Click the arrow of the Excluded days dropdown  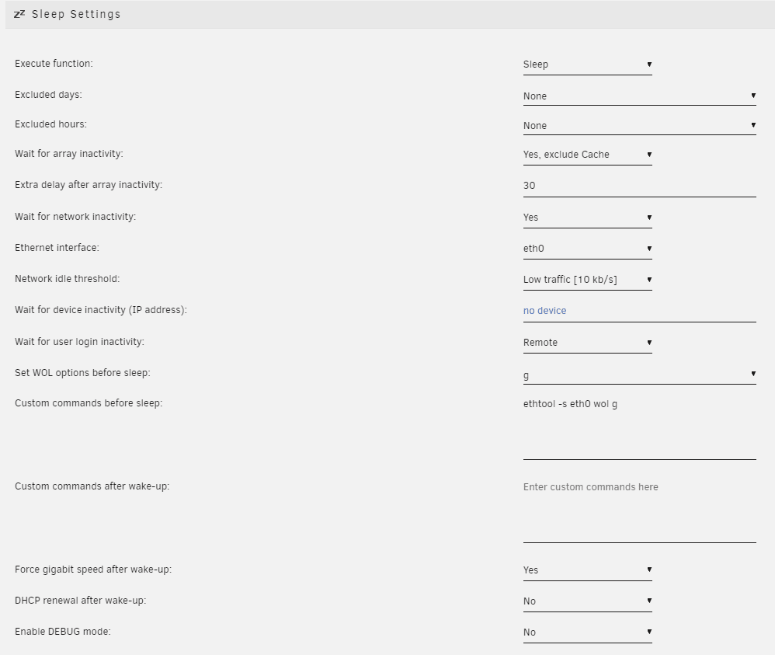[x=753, y=96]
